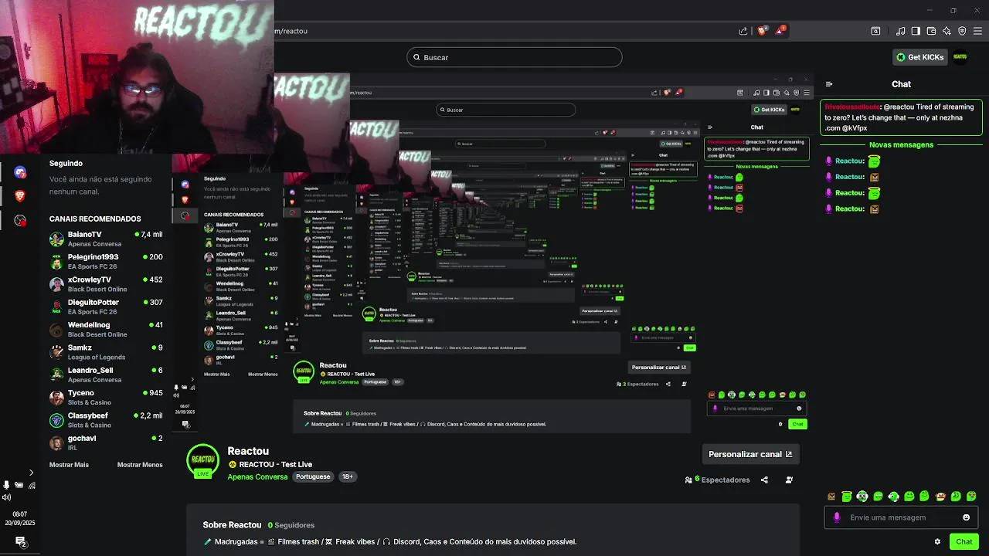Collapse the chat panel with arrow icon

(829, 84)
